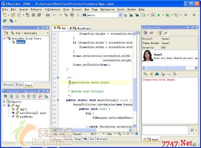Open the Debug configuration dropdown arrow
Screen dimensions: 201x148
(172, 15)
